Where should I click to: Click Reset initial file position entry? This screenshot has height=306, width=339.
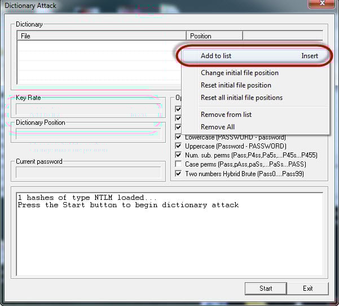[236, 85]
